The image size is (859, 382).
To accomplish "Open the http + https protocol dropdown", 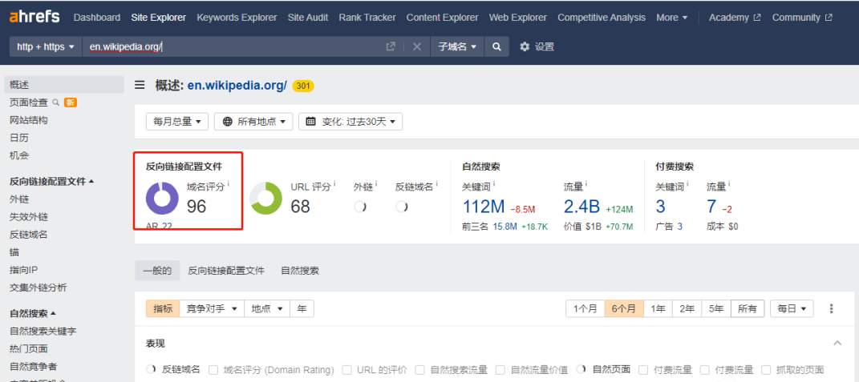I will click(x=46, y=46).
